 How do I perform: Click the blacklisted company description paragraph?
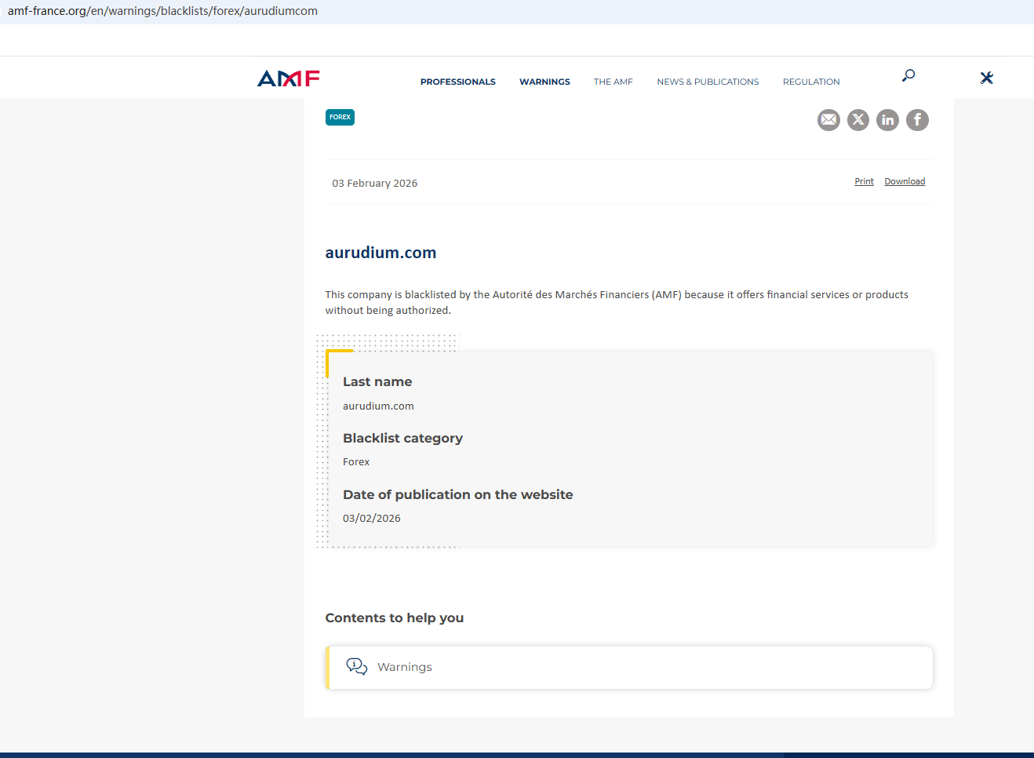click(x=617, y=302)
